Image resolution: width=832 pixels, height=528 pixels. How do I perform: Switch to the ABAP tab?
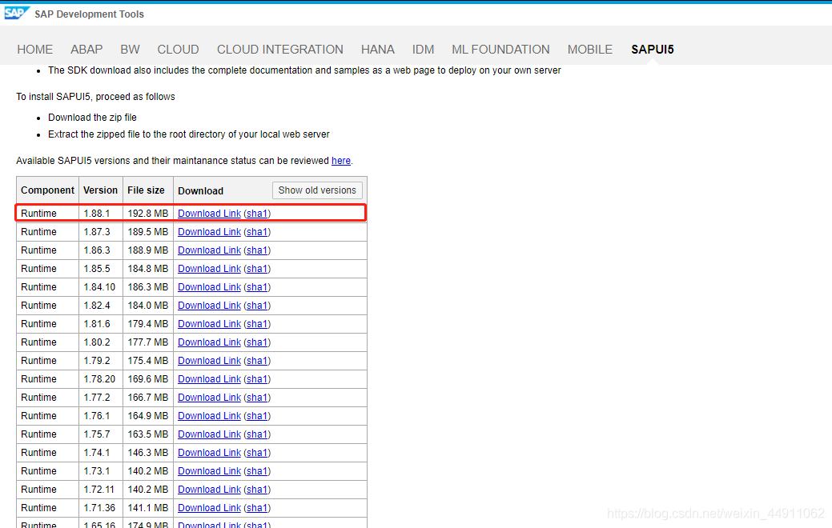coord(86,50)
